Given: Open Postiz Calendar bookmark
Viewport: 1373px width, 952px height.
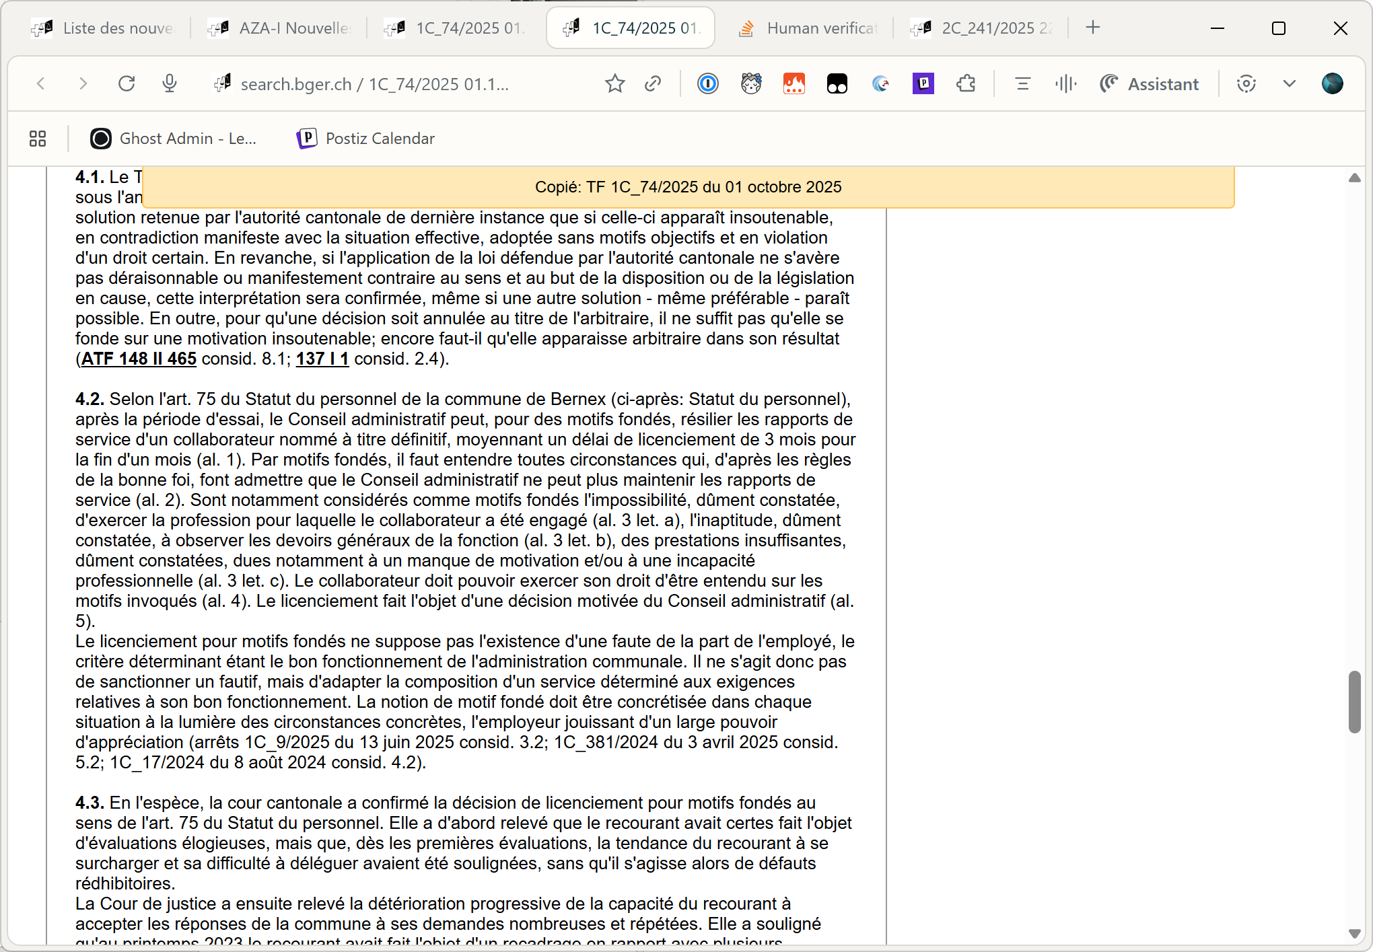Looking at the screenshot, I should click(366, 139).
